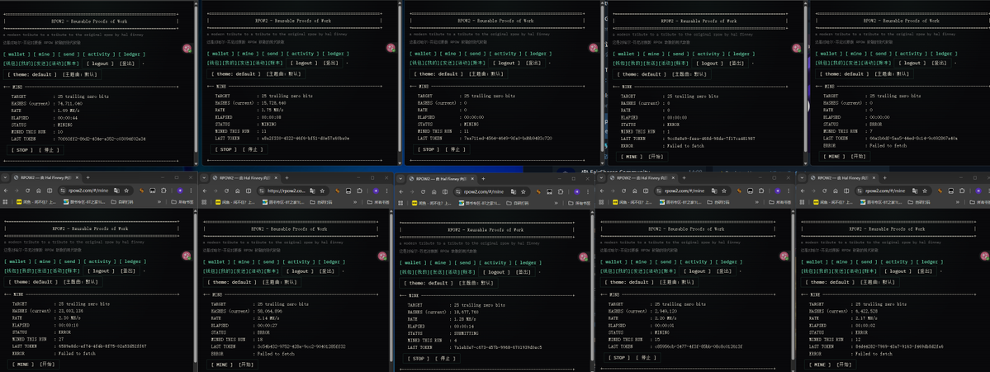Click pink flower icon in the 74,711,040 hashes window
Screen dimensions: 990x372
pyautogui.click(x=187, y=49)
